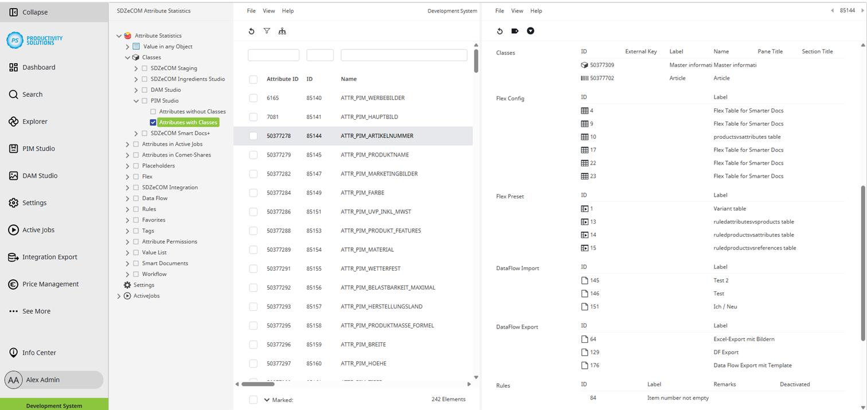Click the tag icon in the right panel toolbar
This screenshot has height=410, width=867.
click(514, 31)
